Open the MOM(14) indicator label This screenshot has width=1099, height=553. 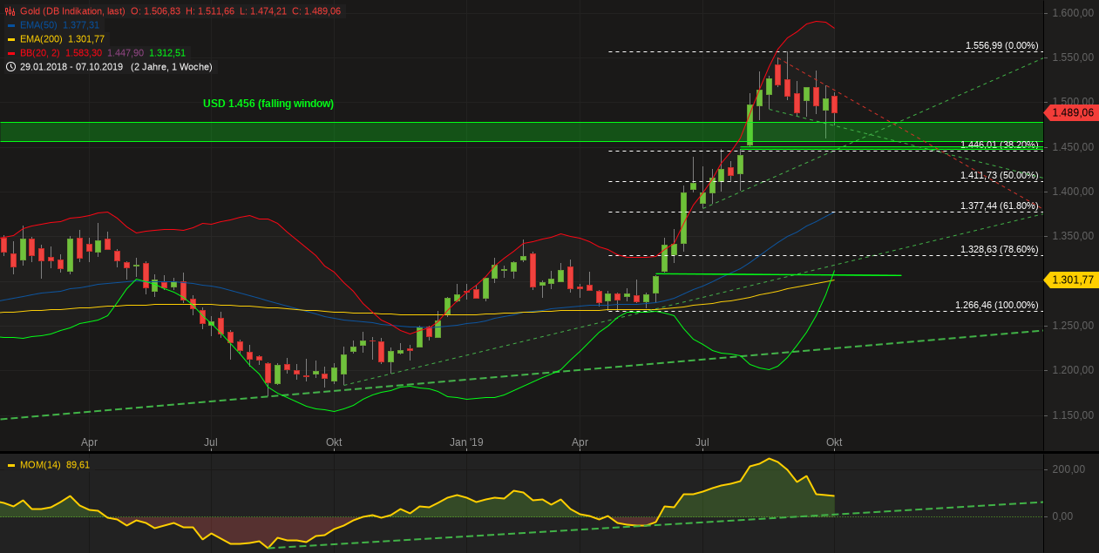pyautogui.click(x=40, y=465)
